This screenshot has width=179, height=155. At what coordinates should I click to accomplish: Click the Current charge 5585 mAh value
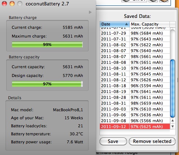pyautogui.click(x=73, y=27)
